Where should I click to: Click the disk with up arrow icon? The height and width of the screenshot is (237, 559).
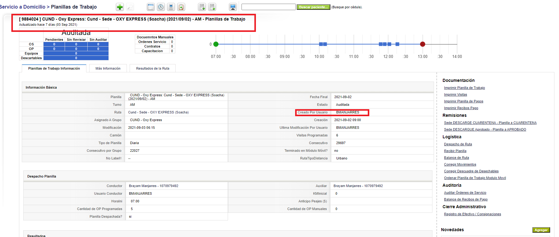pyautogui.click(x=212, y=7)
